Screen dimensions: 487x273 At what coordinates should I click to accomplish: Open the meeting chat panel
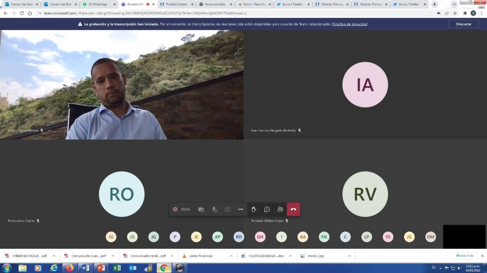pyautogui.click(x=267, y=210)
